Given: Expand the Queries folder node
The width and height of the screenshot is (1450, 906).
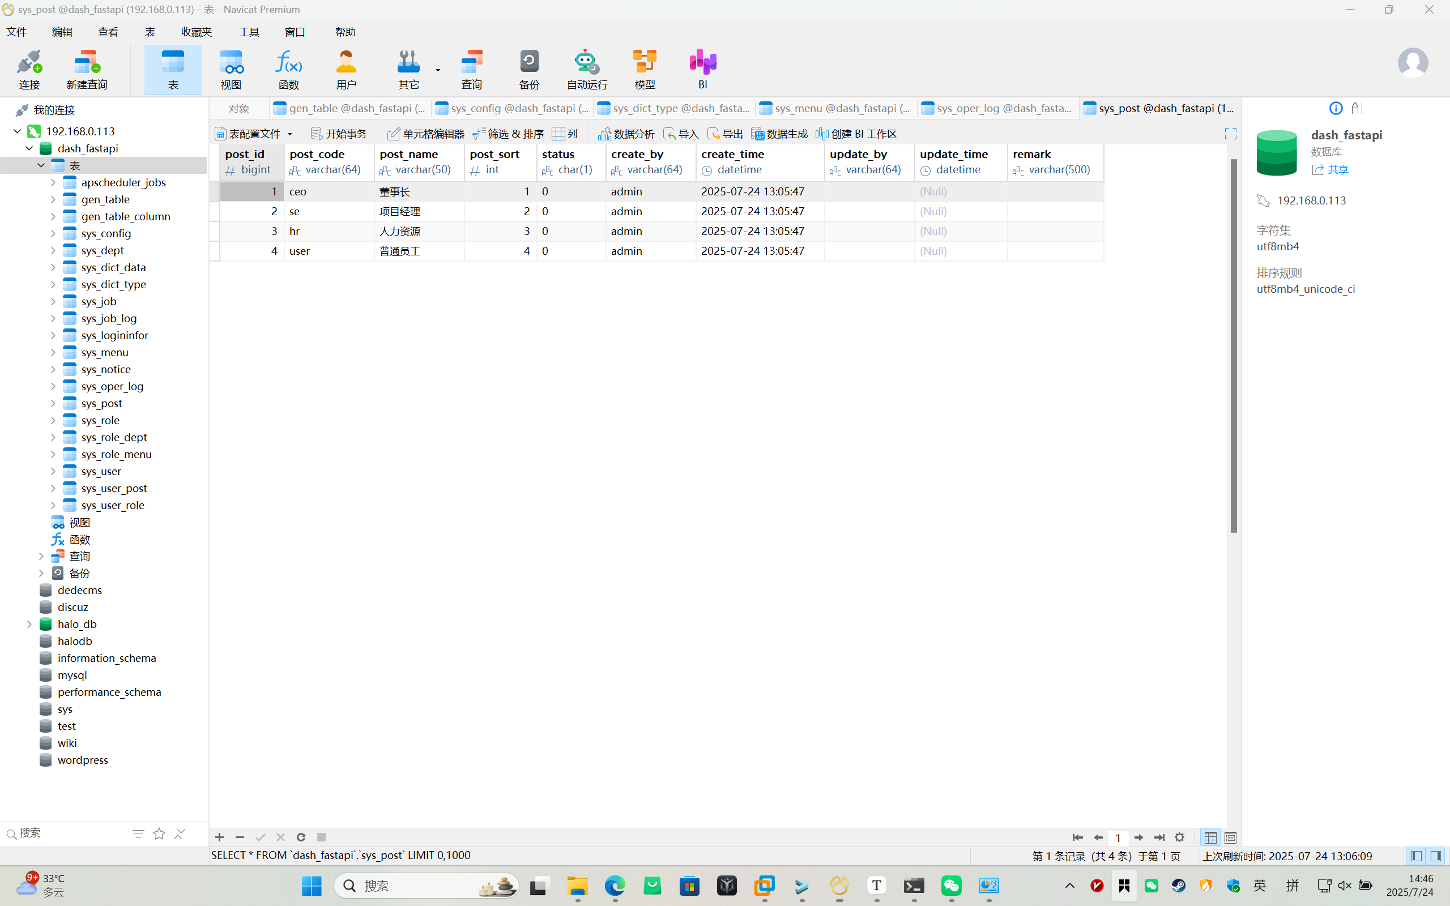Looking at the screenshot, I should tap(41, 556).
